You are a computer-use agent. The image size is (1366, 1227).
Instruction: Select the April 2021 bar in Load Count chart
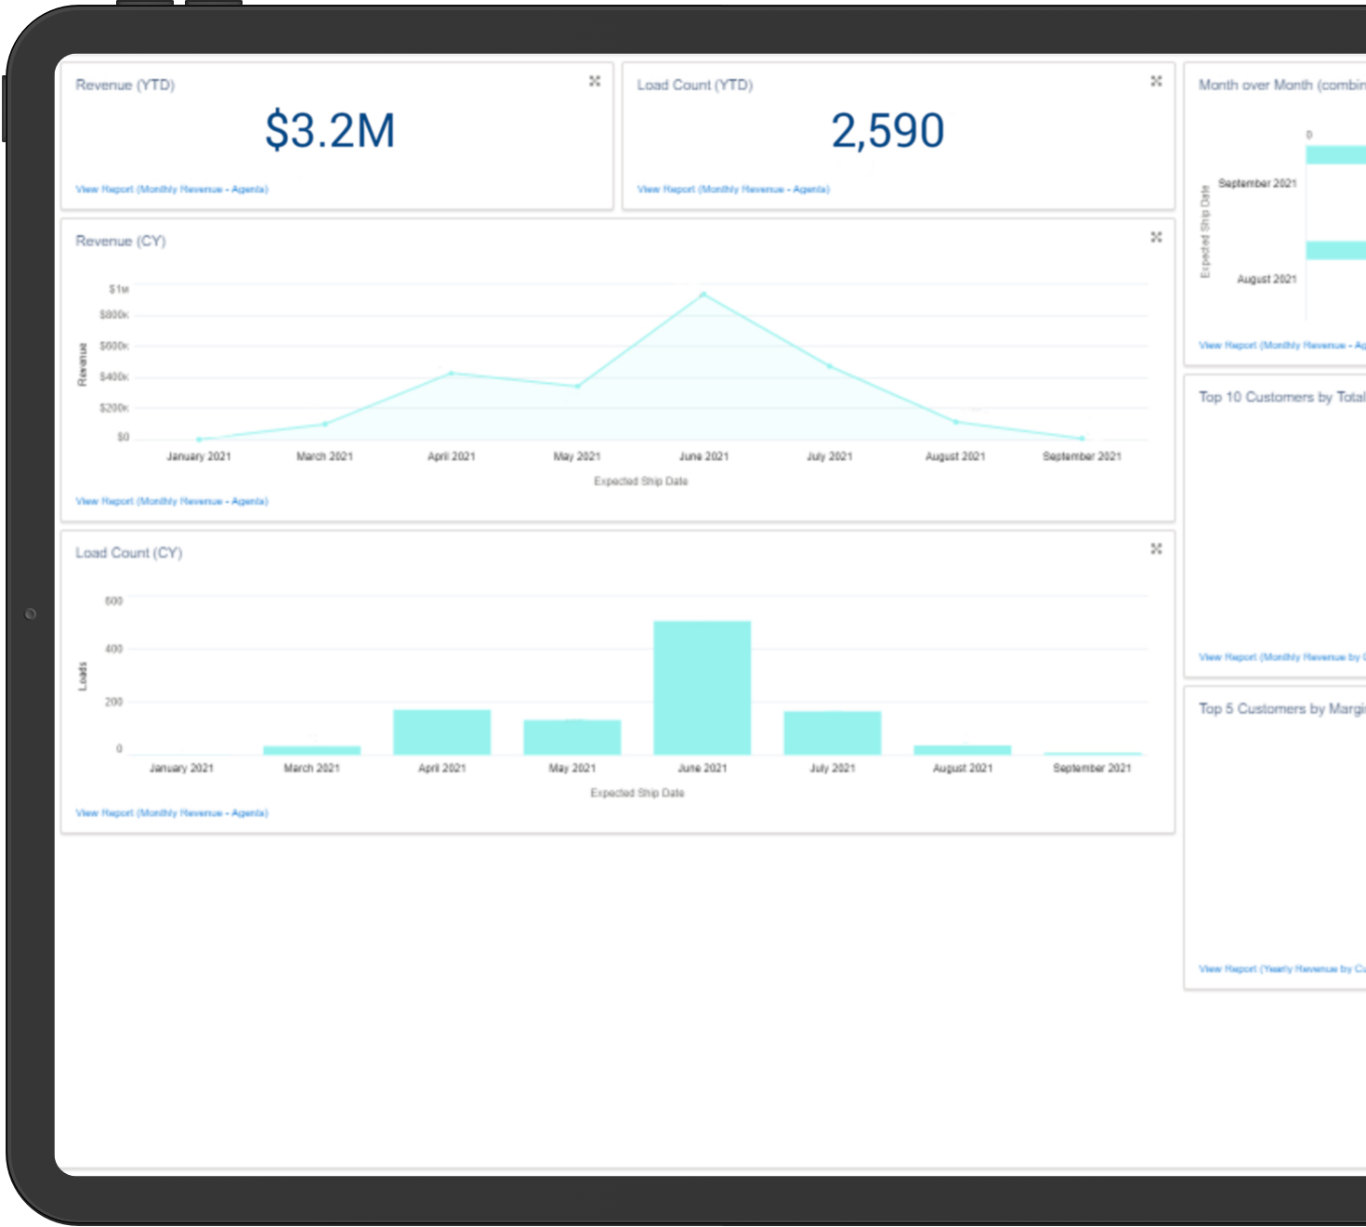coord(441,732)
